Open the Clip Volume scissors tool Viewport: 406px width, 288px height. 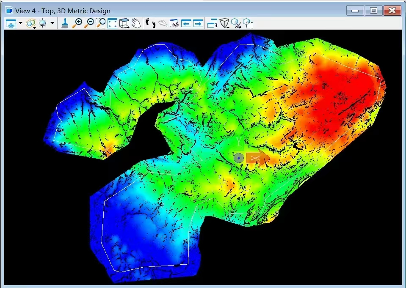click(237, 24)
